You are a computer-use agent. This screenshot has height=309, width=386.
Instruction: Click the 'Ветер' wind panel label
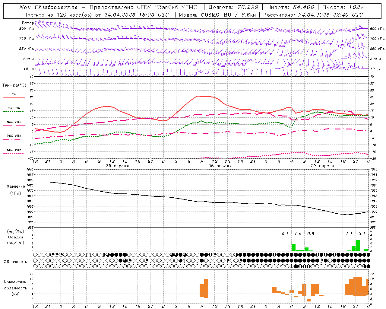coord(28,23)
